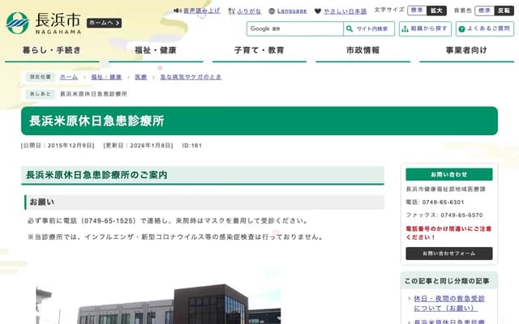This screenshot has height=324, width=519.
Task: Open よくあるご質問 button
Action: click(x=485, y=29)
